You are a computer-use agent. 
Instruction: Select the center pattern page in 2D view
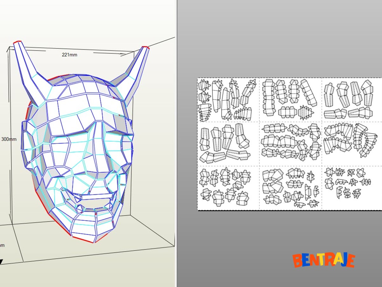[x=291, y=144]
